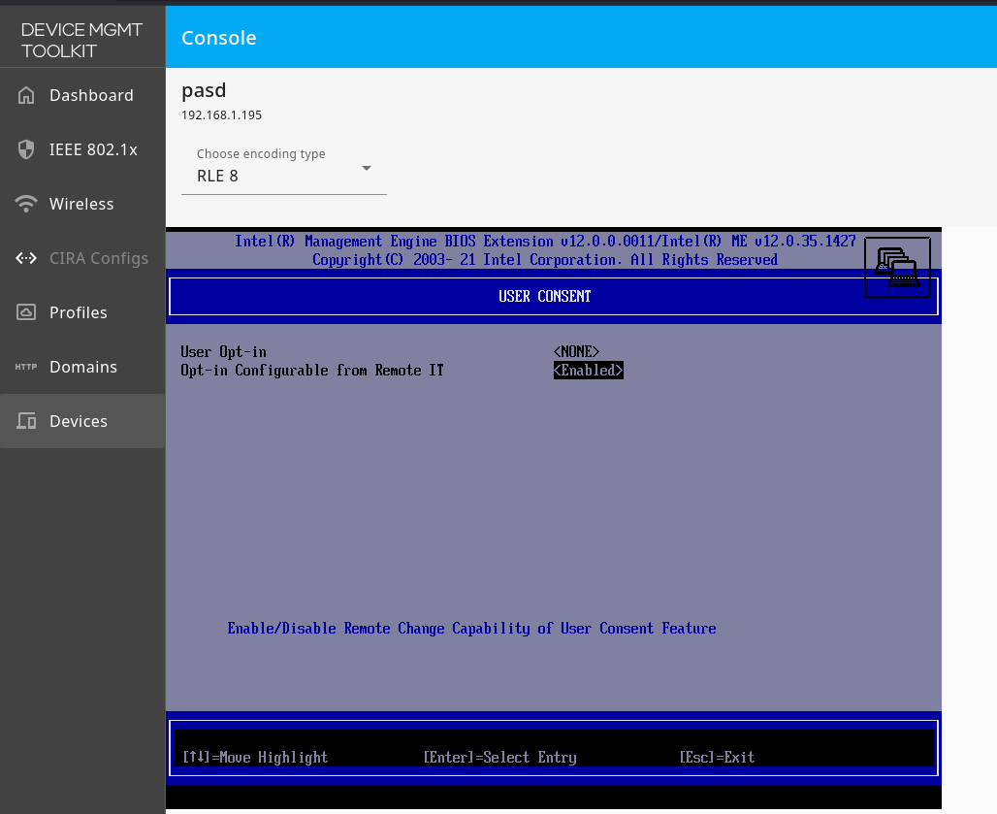The height and width of the screenshot is (814, 997).
Task: Click the Dashboard home icon
Action: coord(26,95)
